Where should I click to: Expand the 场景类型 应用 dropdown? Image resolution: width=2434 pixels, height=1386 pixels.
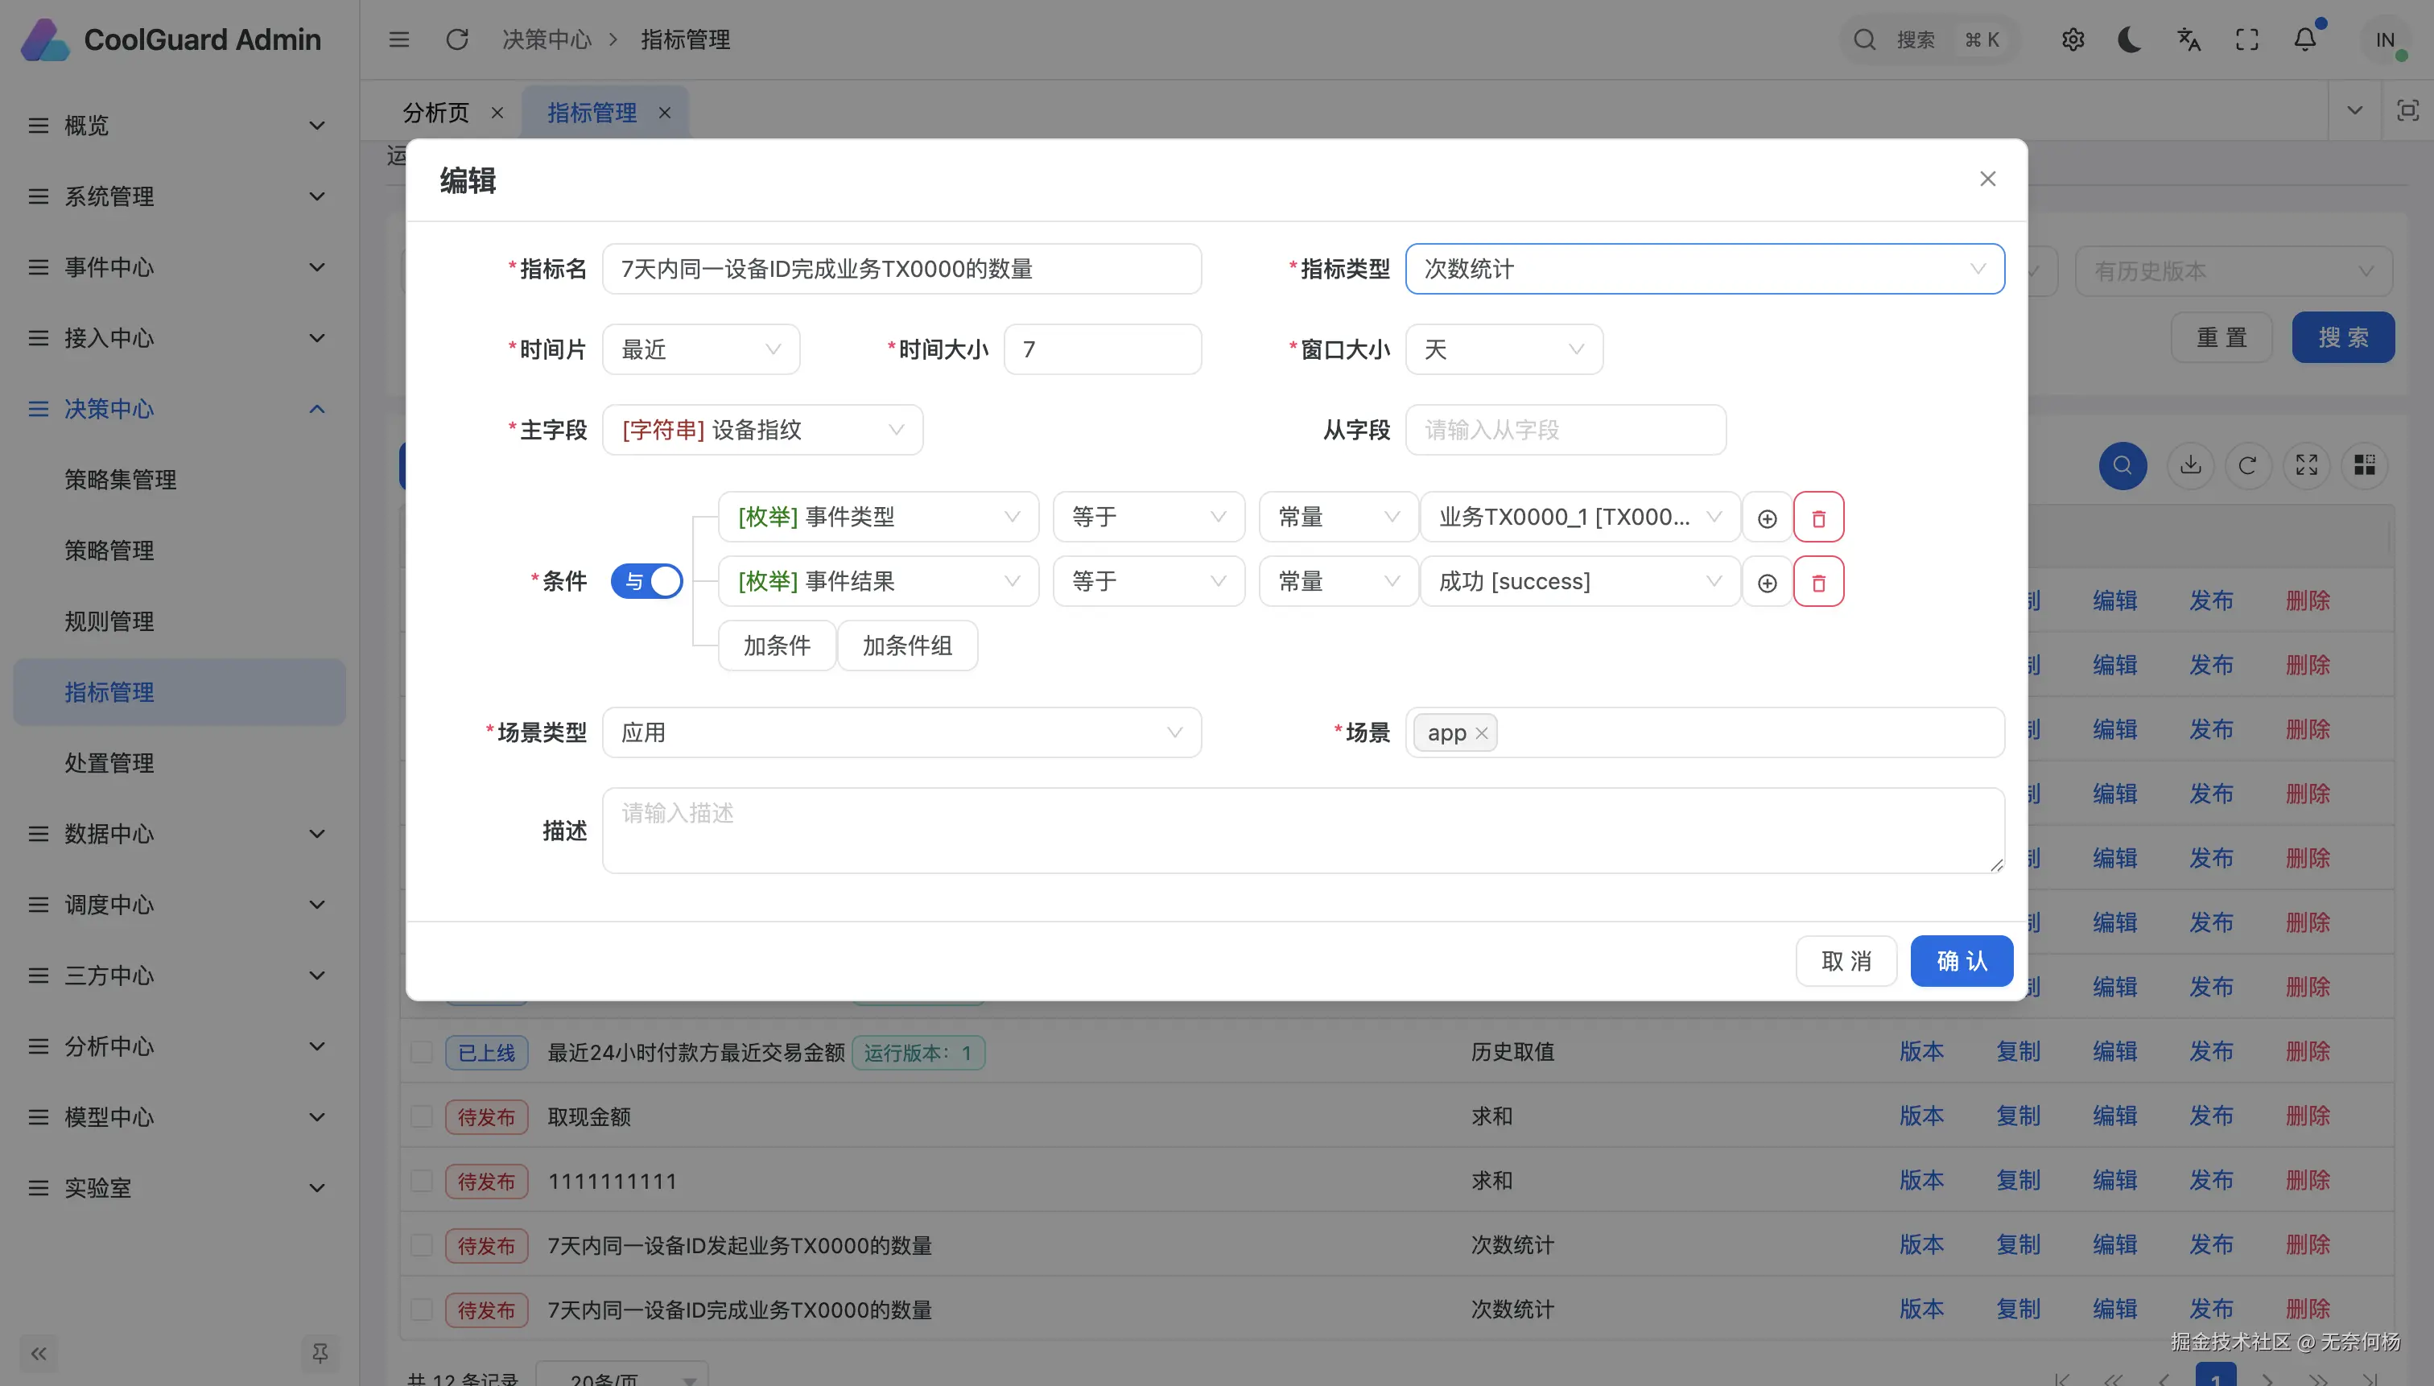click(x=901, y=732)
